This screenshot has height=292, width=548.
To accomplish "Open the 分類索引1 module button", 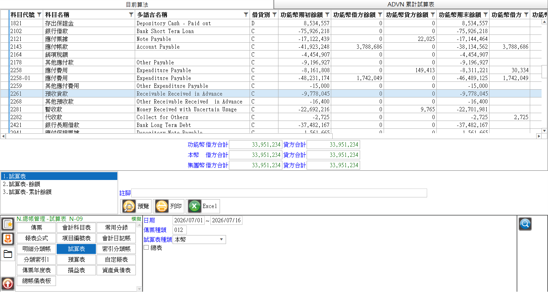I will click(x=36, y=260).
